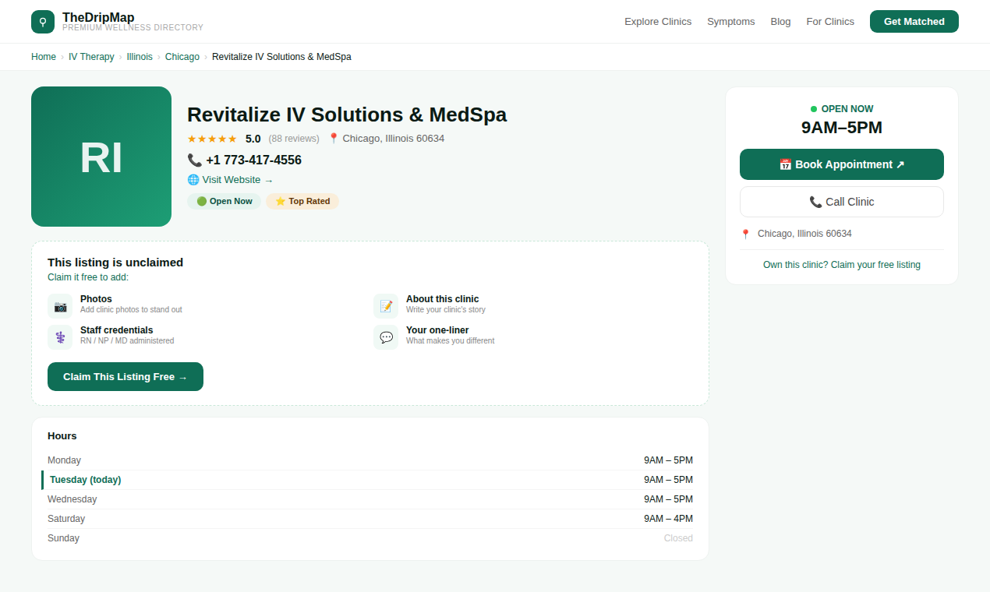Click Claim This Listing Free button

(x=126, y=376)
